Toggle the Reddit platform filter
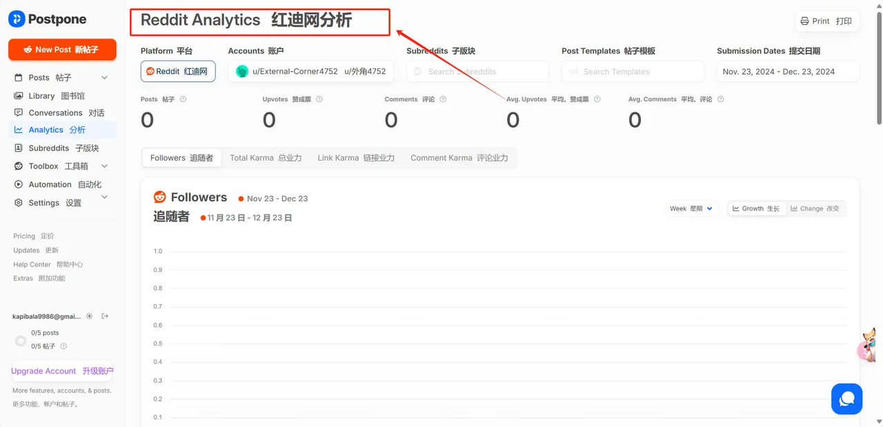This screenshot has height=427, width=883. click(178, 71)
